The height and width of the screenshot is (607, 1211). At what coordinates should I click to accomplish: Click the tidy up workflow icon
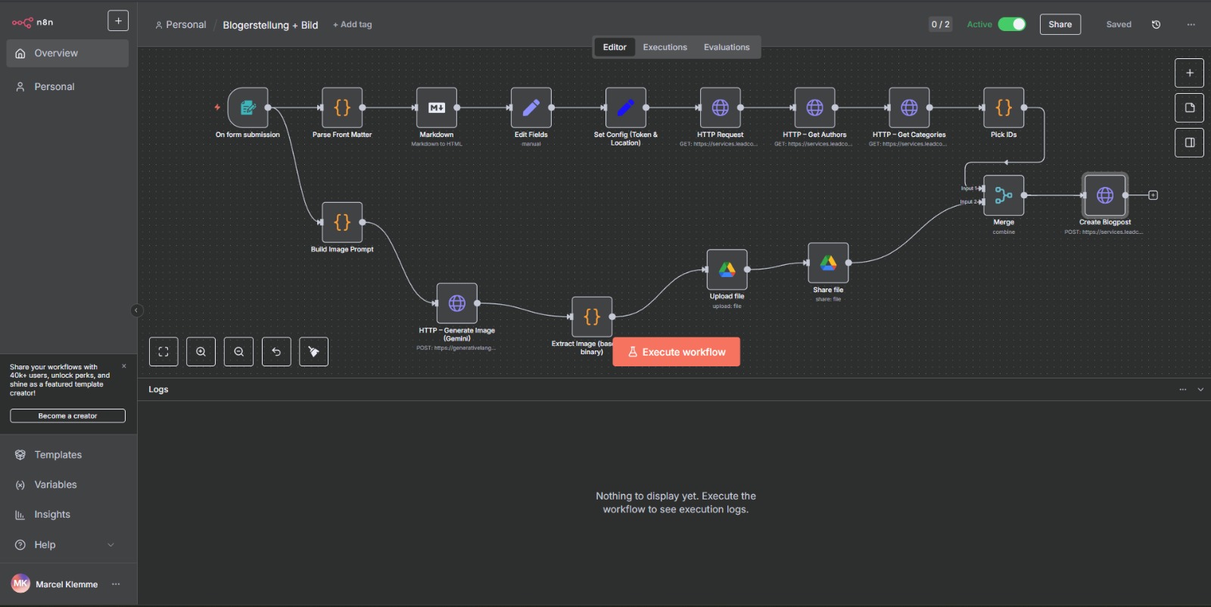click(313, 352)
